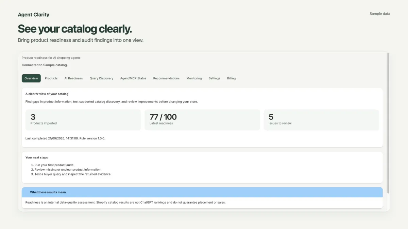Click the Products imported card showing 3

pyautogui.click(x=83, y=120)
